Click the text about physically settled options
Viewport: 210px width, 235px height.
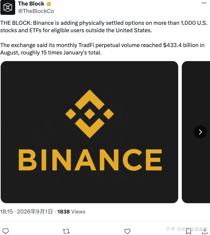click(104, 27)
